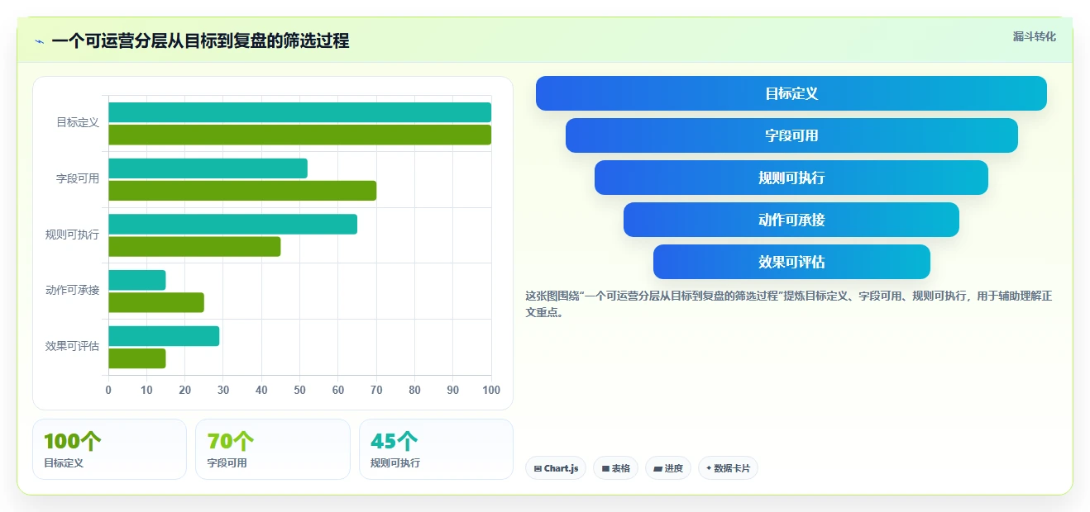Click the 表格 tag icon
Screen dimensions: 1090x512
(605, 469)
